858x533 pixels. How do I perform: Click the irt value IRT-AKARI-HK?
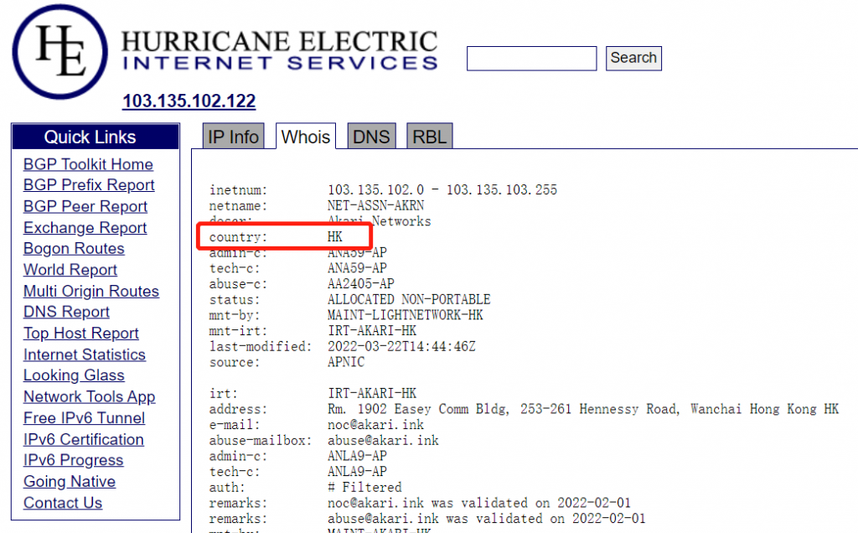point(371,393)
